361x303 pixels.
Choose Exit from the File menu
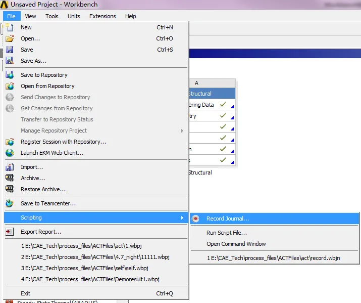(96, 293)
